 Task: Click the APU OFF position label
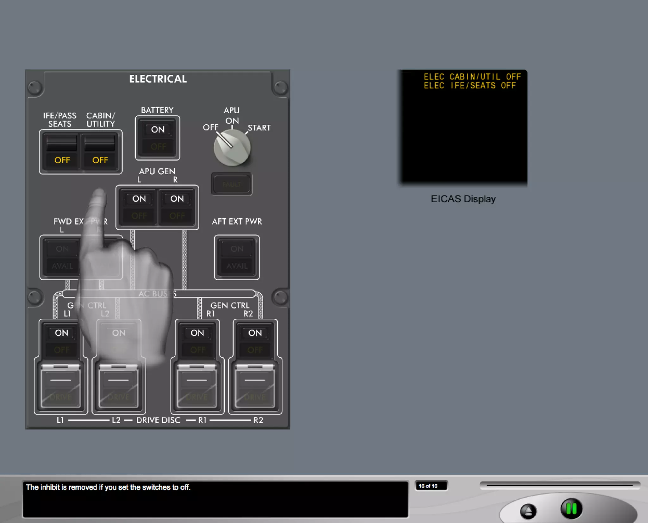click(x=210, y=127)
